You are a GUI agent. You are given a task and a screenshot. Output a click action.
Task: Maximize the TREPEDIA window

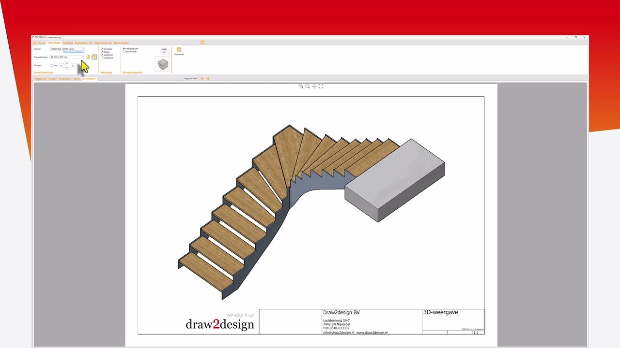click(x=575, y=37)
